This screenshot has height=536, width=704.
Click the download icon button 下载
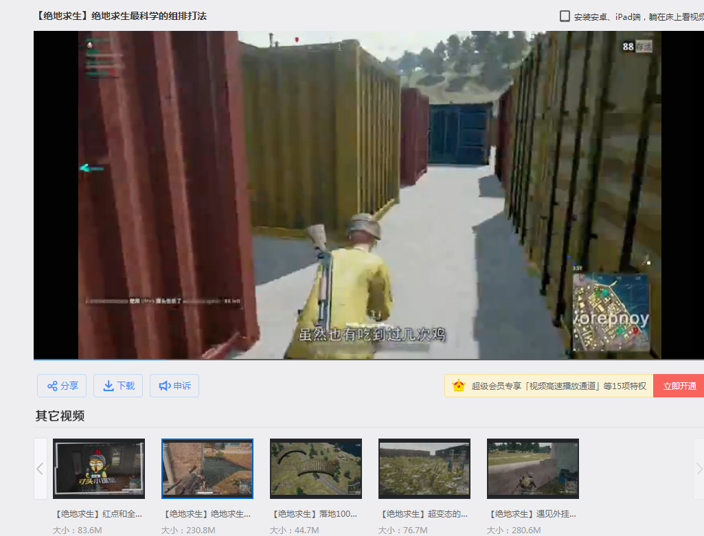[118, 386]
